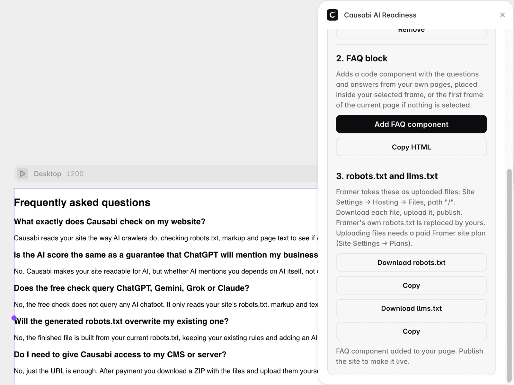Select the CMS or server access question

[120, 355]
